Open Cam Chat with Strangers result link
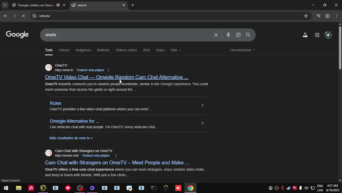Image resolution: width=342 pixels, height=193 pixels. [117, 163]
